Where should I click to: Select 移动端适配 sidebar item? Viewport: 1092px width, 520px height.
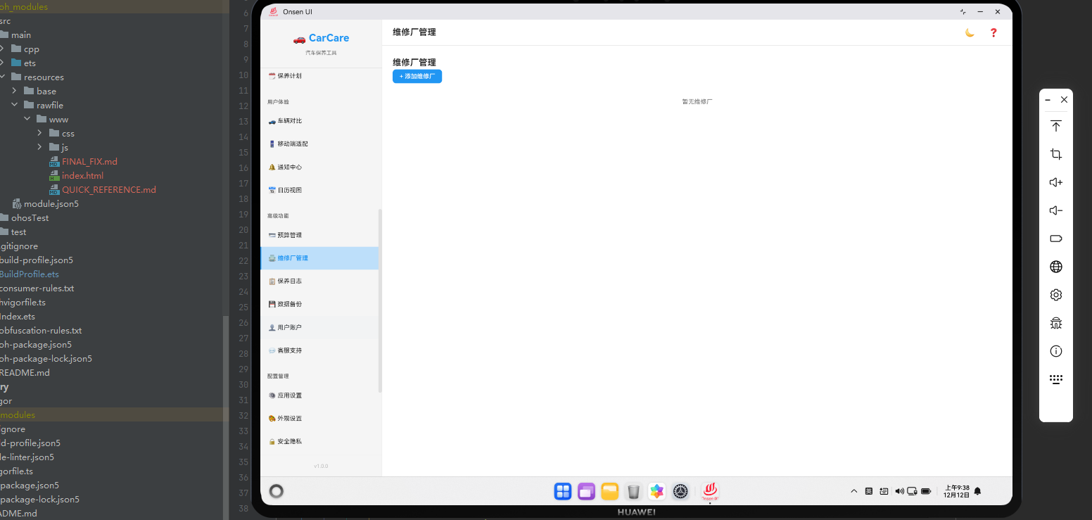321,144
